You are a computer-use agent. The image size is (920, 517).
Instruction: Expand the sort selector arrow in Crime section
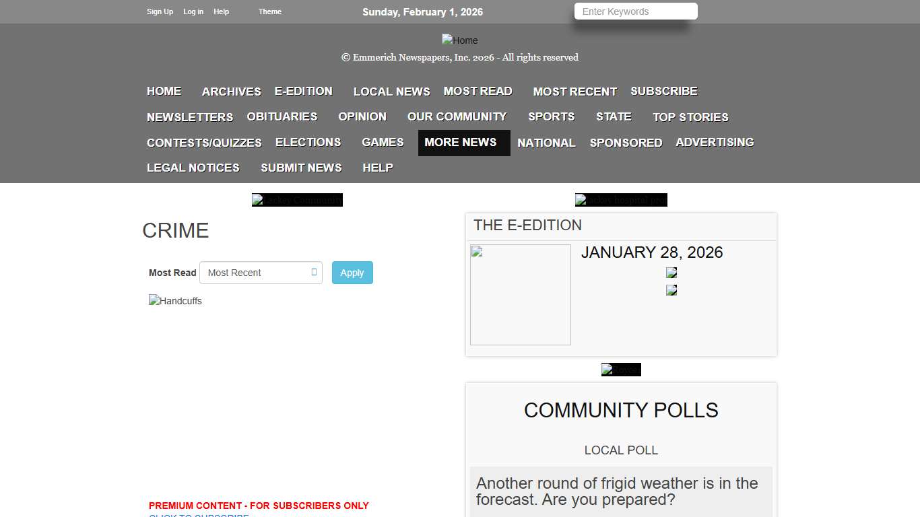[313, 273]
